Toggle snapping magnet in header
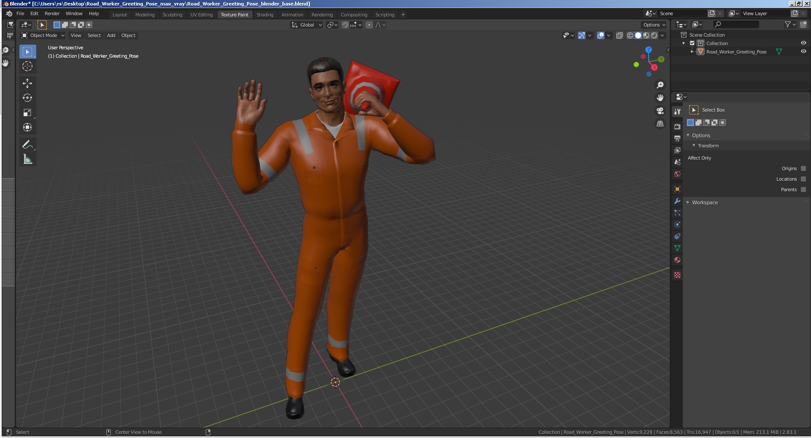The image size is (811, 438). 345,25
